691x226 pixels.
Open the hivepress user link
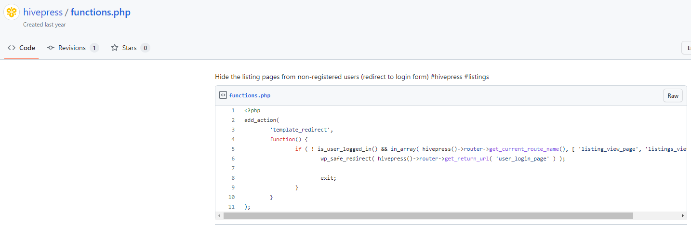[x=43, y=12]
